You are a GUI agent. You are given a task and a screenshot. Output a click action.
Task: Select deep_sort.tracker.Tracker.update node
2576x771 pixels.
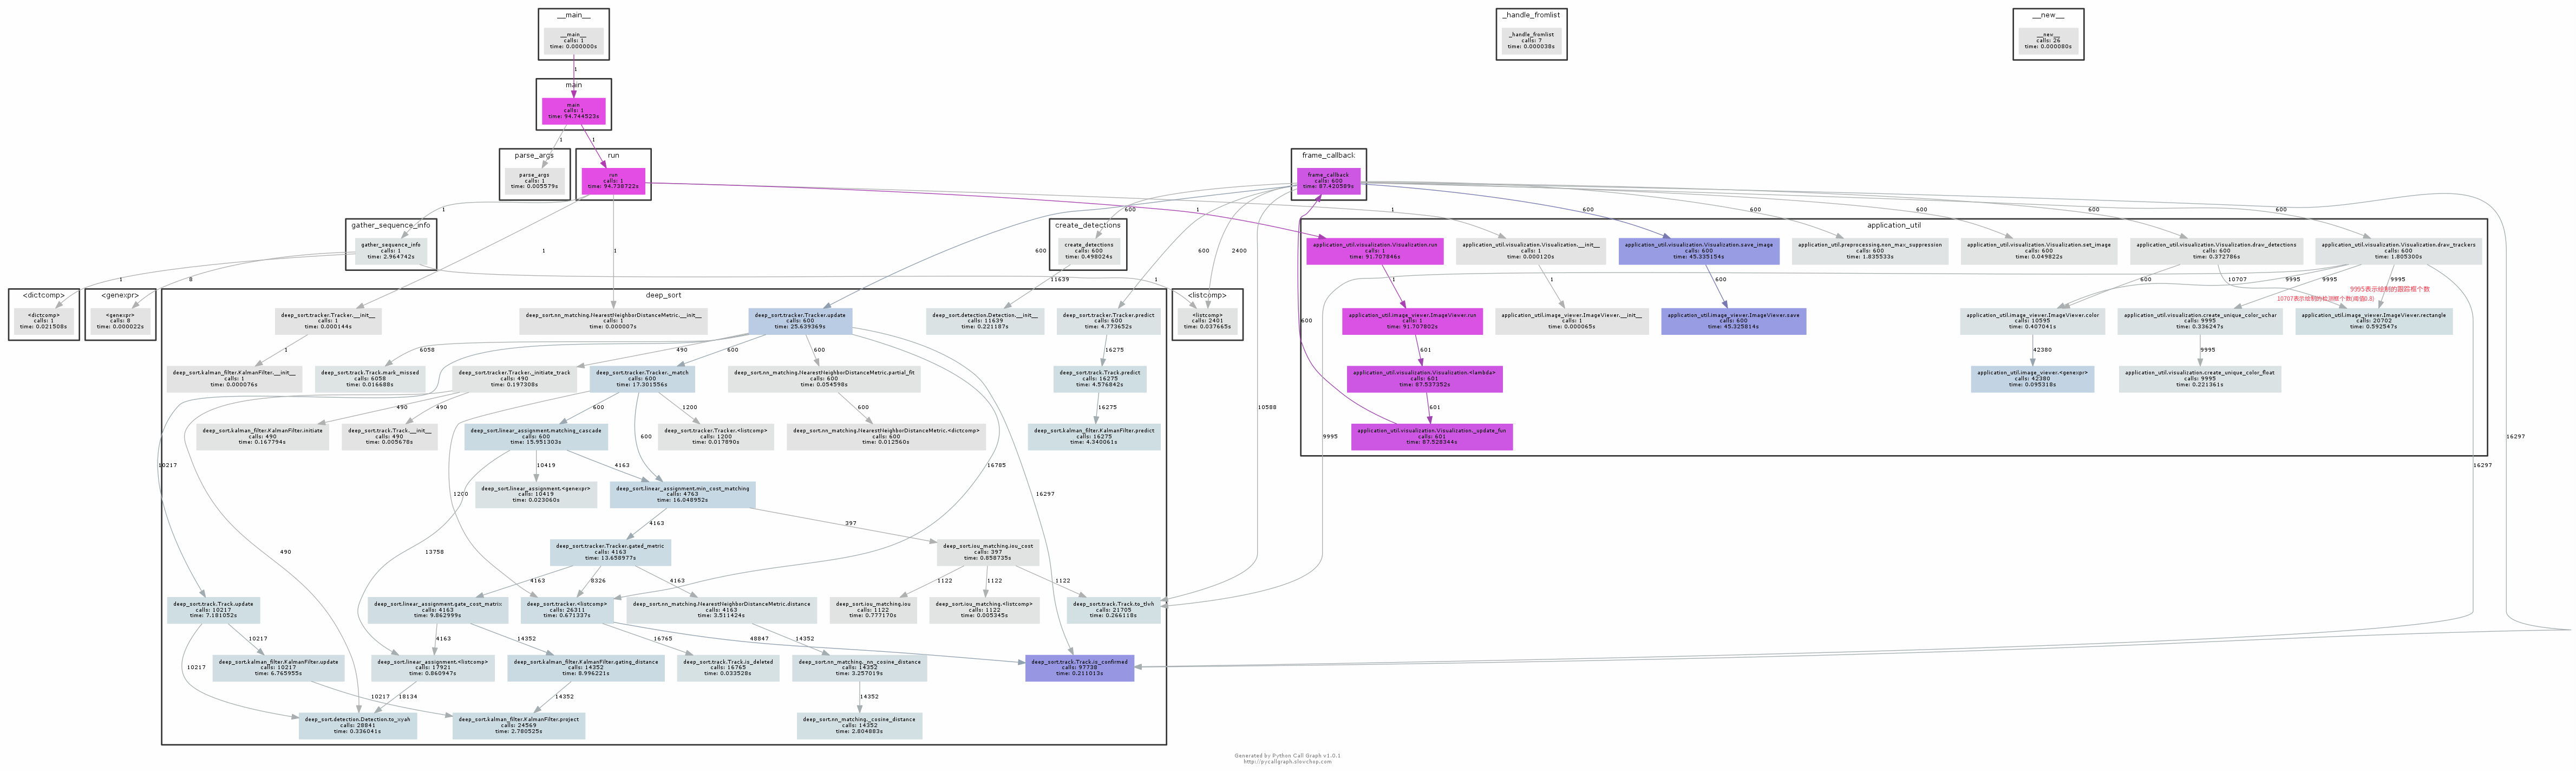pyautogui.click(x=800, y=321)
